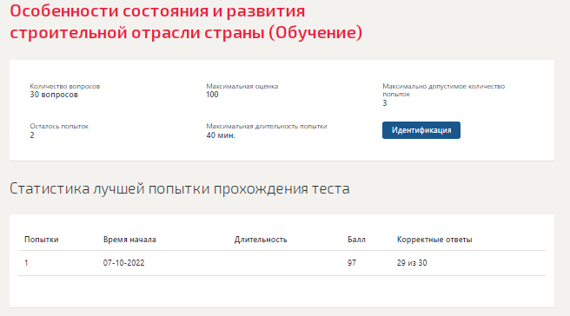The height and width of the screenshot is (316, 570).
Task: Click the date 07-10-2022 in the row
Action: (123, 262)
